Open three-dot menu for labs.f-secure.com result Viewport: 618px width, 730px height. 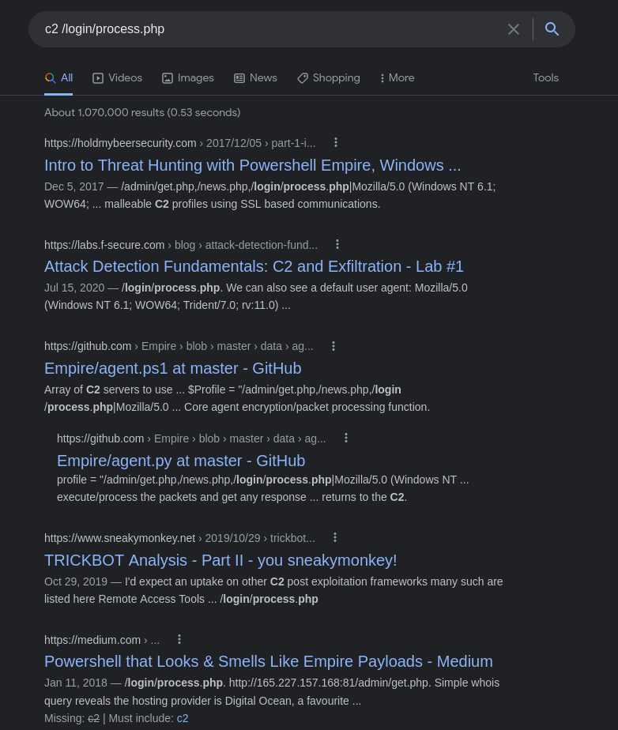pos(337,244)
